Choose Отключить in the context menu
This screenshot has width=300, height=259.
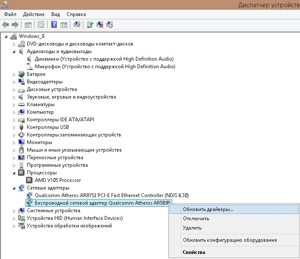[x=234, y=219]
